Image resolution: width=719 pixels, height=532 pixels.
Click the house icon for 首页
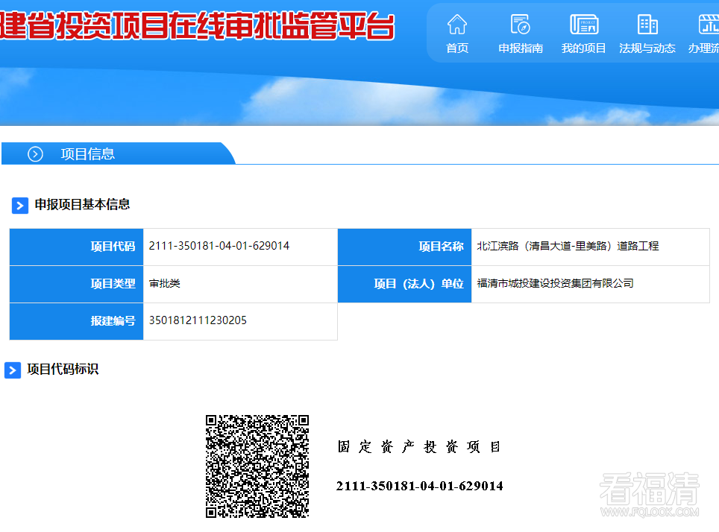457,25
